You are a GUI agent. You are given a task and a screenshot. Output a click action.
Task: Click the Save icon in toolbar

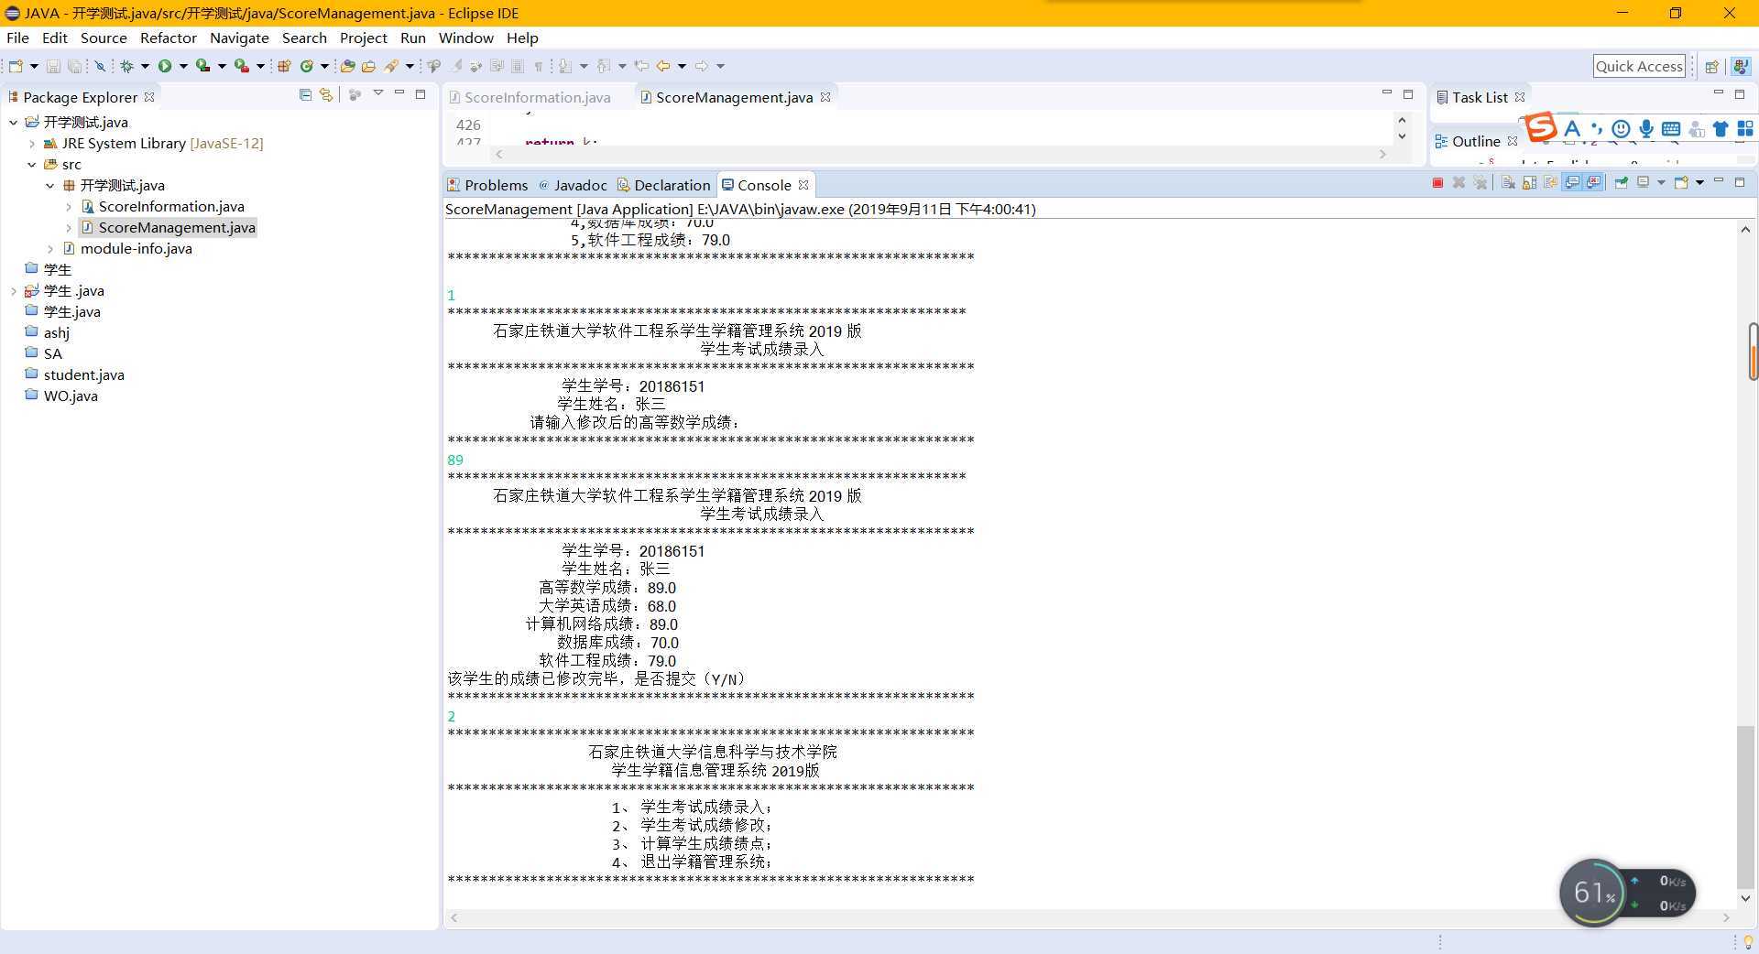(53, 66)
